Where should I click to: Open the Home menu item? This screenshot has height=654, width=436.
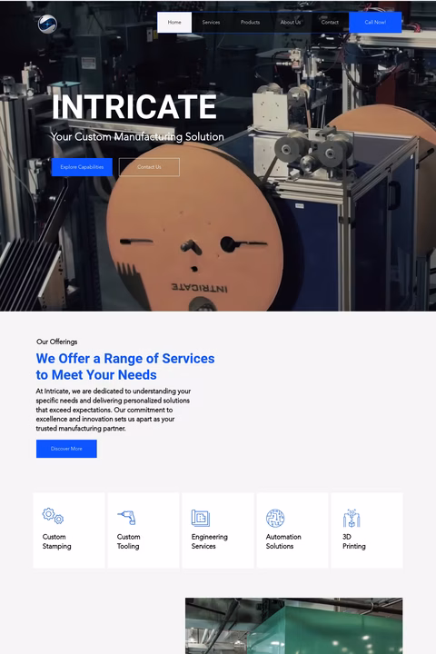[174, 22]
